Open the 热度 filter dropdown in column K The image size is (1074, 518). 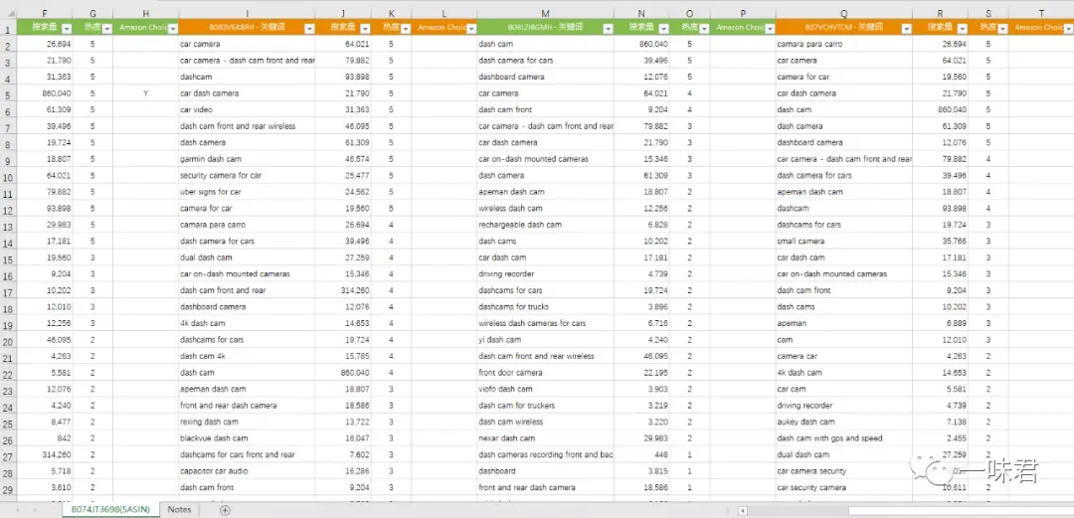[x=405, y=28]
